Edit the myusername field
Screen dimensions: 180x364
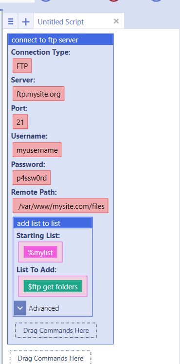click(x=37, y=150)
